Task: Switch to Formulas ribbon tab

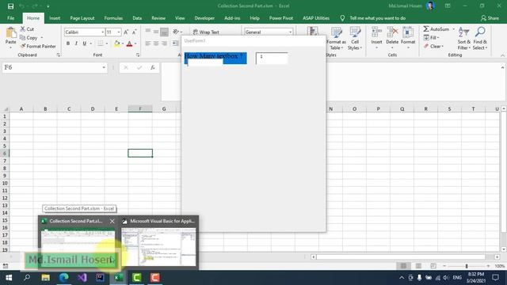Action: coord(113,18)
